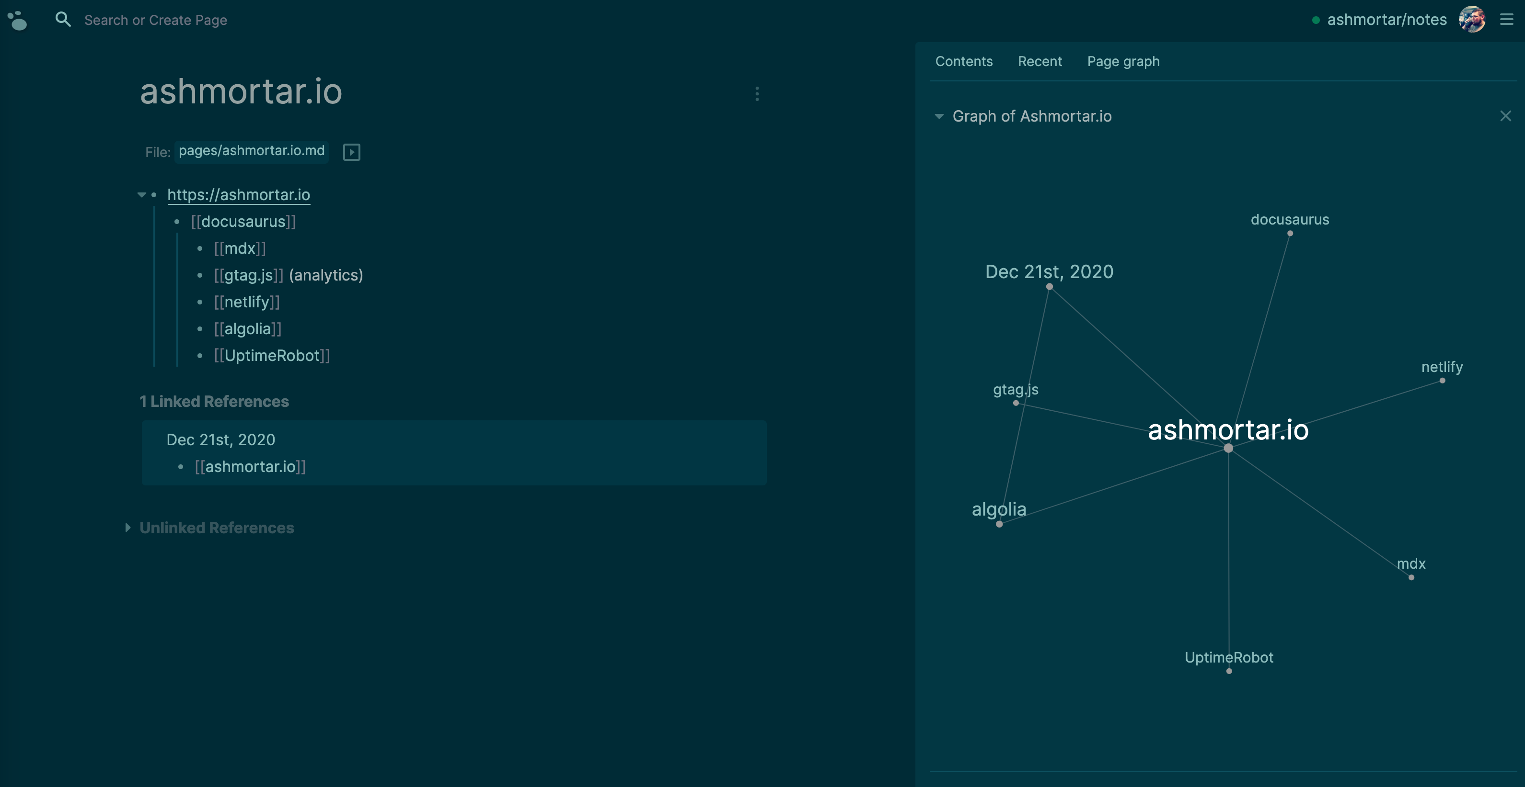Click the Logseq logo icon
This screenshot has width=1525, height=787.
pyautogui.click(x=18, y=20)
